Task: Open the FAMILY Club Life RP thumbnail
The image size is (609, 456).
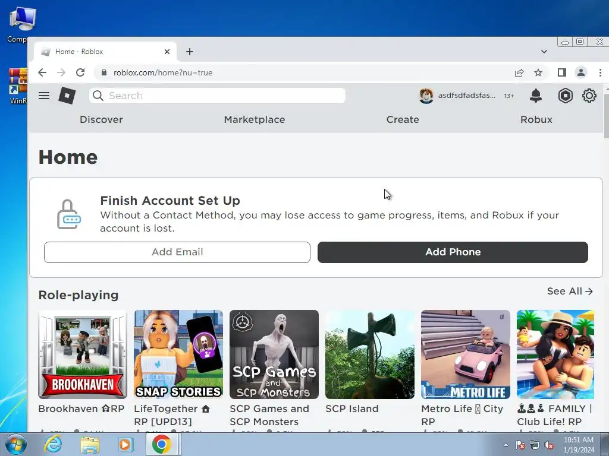Action: pos(555,354)
